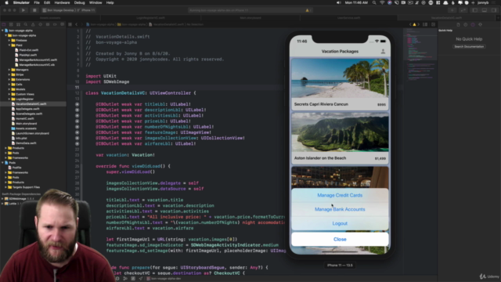Image resolution: width=501 pixels, height=282 pixels.
Task: Open the Simulator File menu
Action: click(37, 2)
